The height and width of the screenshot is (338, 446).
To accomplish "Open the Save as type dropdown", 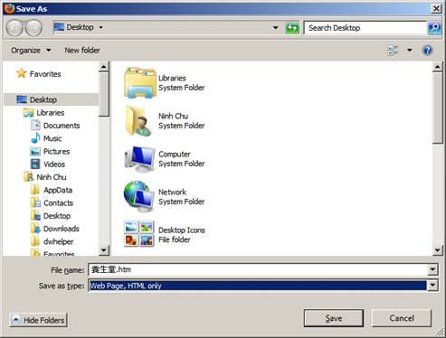I will 432,285.
